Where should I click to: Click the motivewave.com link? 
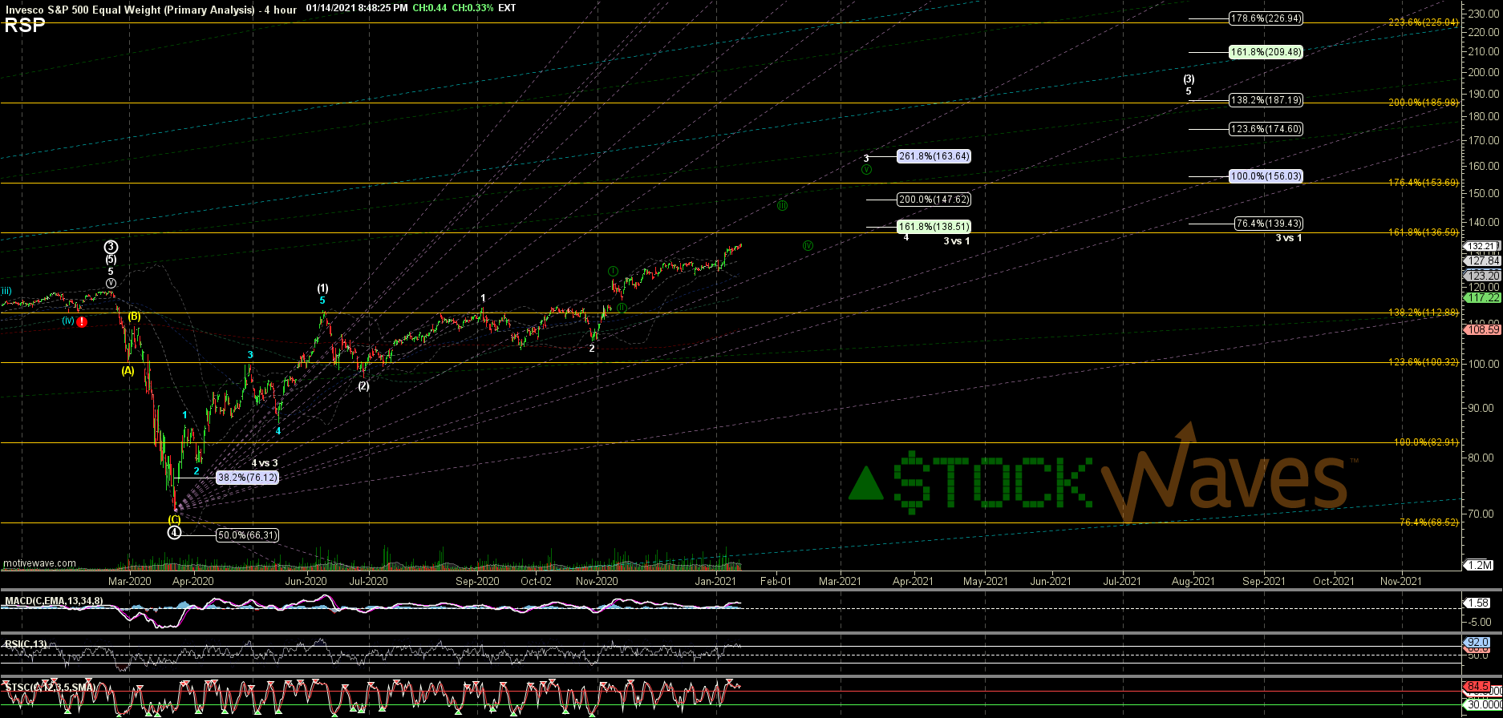click(x=40, y=563)
